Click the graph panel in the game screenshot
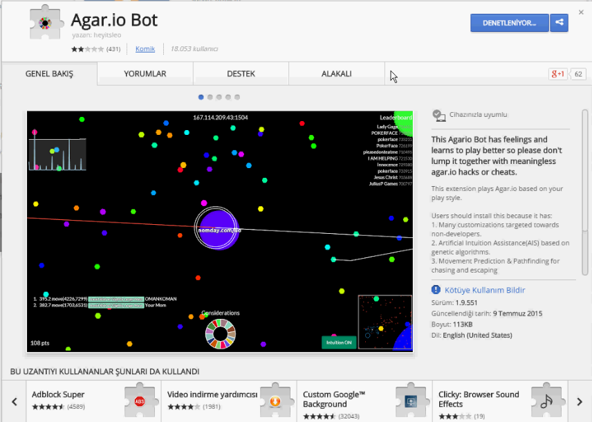This screenshot has width=592, height=422. pyautogui.click(x=57, y=154)
